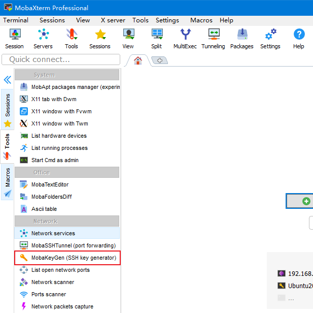This screenshot has width=313, height=313.
Task: Collapse the System section header
Action: pyautogui.click(x=67, y=75)
